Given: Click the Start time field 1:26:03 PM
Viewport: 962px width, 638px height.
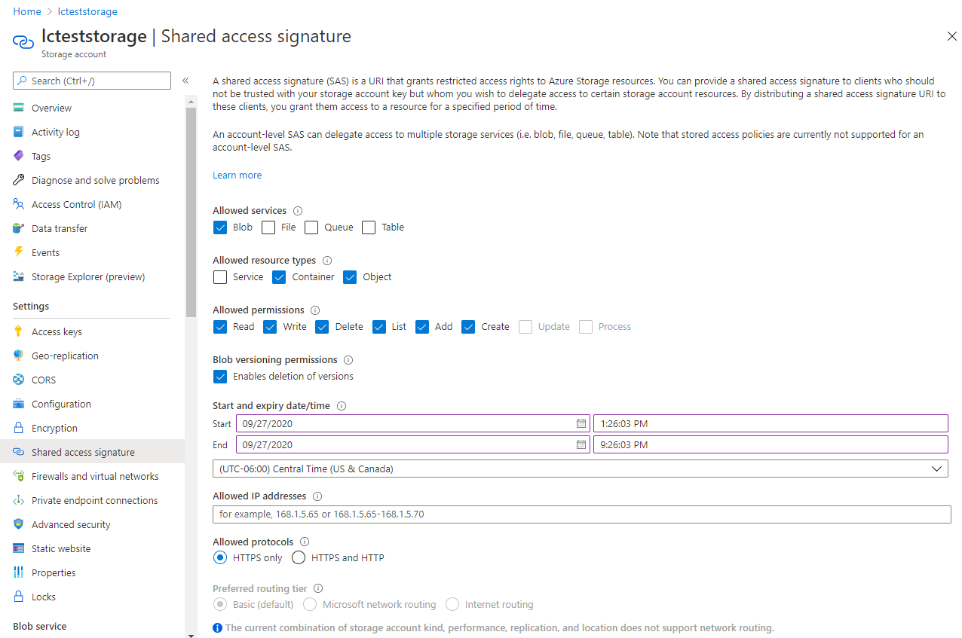Looking at the screenshot, I should tap(771, 423).
